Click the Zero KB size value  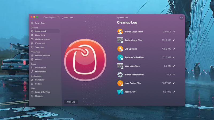167,31
